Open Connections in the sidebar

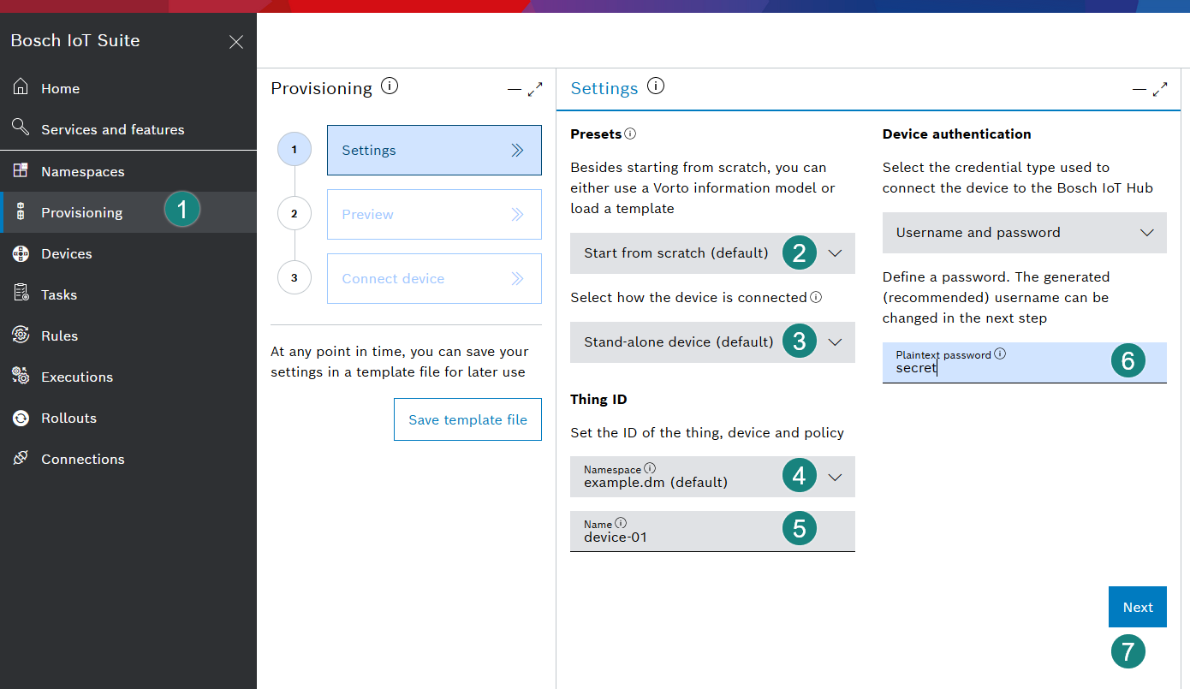click(128, 459)
